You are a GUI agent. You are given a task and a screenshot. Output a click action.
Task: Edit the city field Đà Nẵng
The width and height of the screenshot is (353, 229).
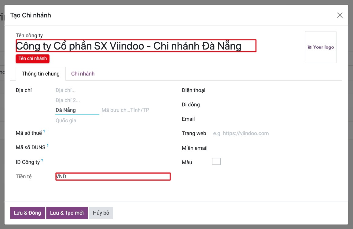(x=77, y=110)
